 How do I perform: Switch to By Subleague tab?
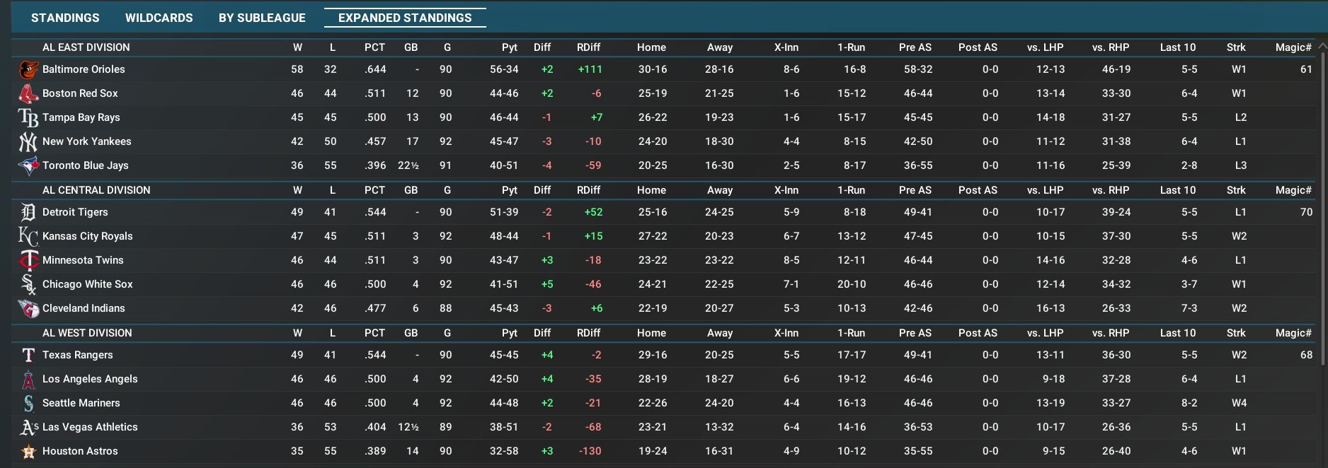tap(262, 18)
